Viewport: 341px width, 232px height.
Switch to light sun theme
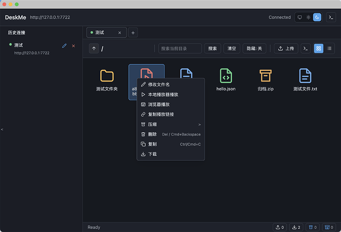(x=308, y=17)
